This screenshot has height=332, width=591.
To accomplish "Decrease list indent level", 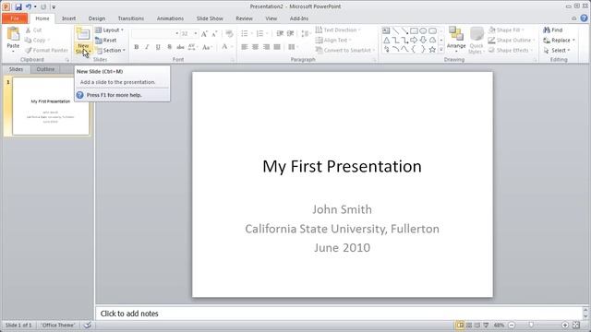I will tap(280, 34).
